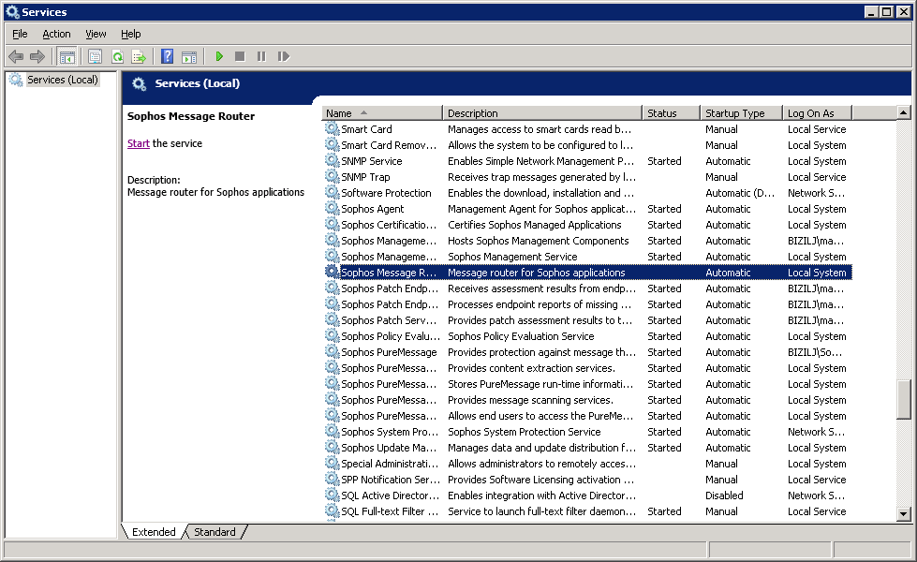Click the gear icon of SNMP Service row
Viewport: 917px width, 562px height.
tap(333, 160)
